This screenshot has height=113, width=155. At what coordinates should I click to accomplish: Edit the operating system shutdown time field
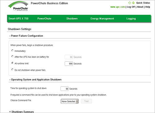[64, 89]
